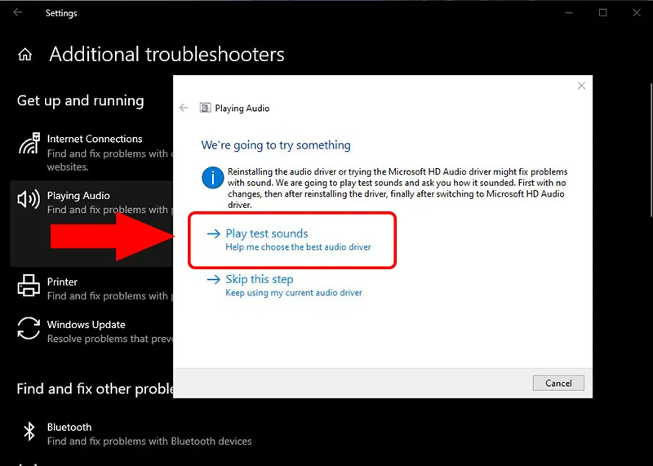This screenshot has width=653, height=466.
Task: Close the Playing Audio troubleshooter dialog
Action: (581, 86)
